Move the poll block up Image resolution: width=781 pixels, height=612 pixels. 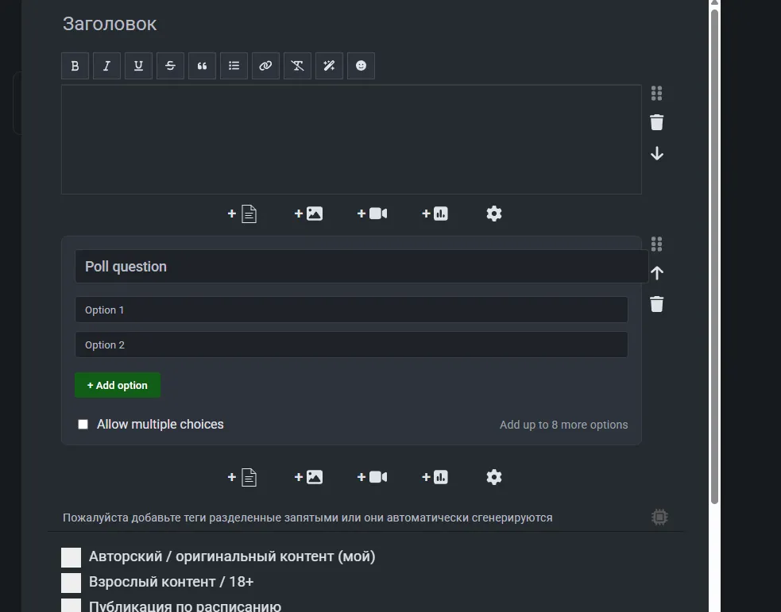(656, 273)
